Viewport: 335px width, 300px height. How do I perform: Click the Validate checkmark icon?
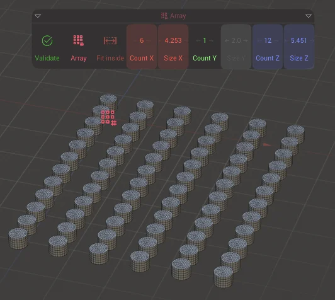(47, 40)
